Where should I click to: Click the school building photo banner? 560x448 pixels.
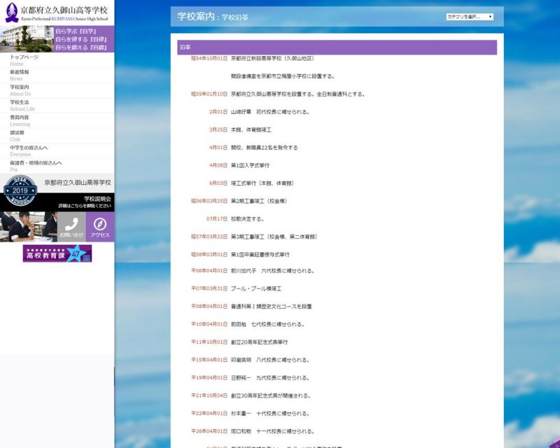click(27, 38)
